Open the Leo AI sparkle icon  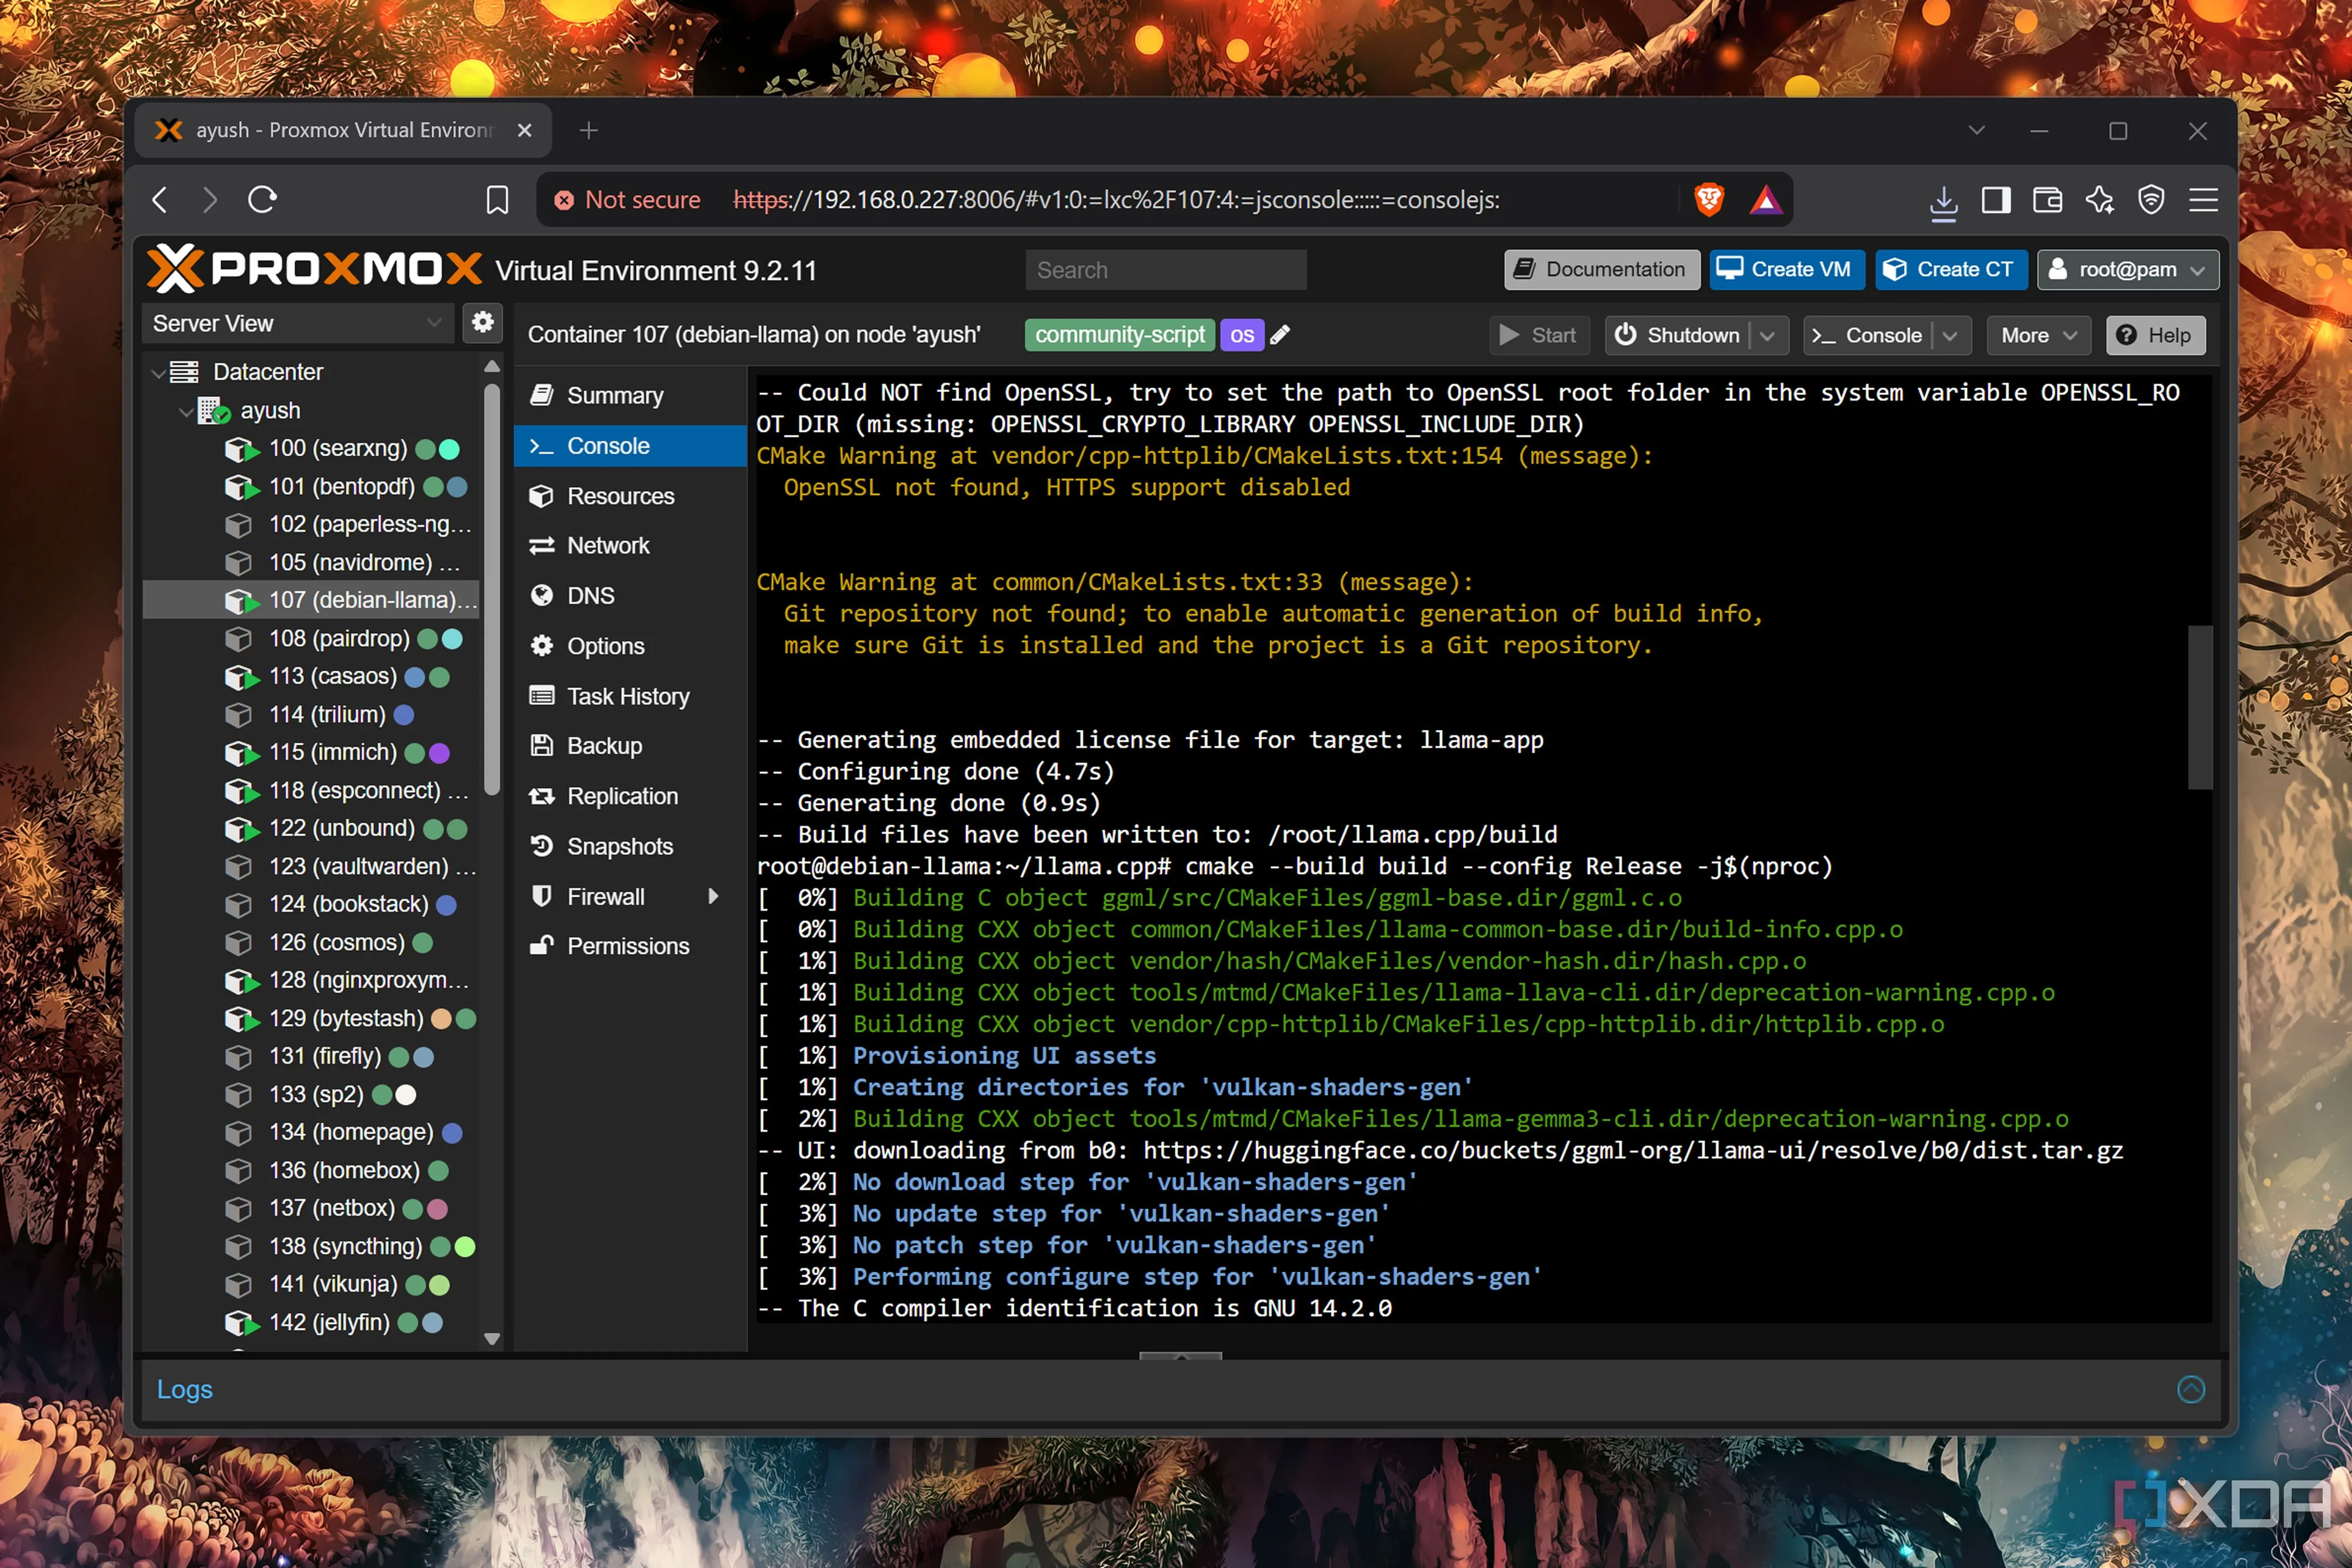tap(2099, 200)
